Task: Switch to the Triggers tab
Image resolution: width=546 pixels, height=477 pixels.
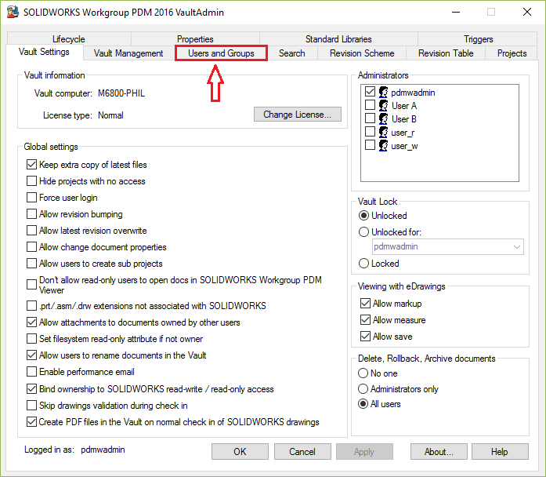Action: pos(478,38)
